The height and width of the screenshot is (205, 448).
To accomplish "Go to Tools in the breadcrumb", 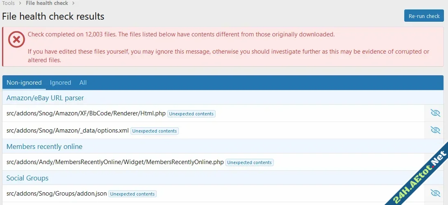I will [8, 3].
